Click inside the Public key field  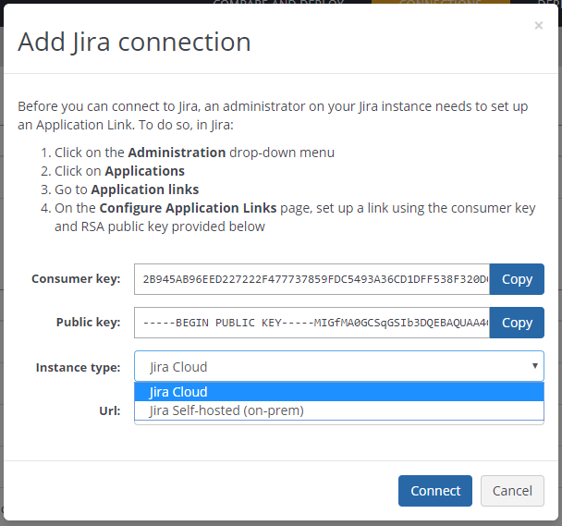pyautogui.click(x=312, y=323)
